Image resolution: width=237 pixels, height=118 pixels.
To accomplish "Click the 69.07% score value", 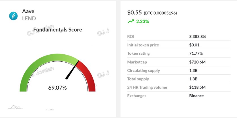I will [x=57, y=88].
